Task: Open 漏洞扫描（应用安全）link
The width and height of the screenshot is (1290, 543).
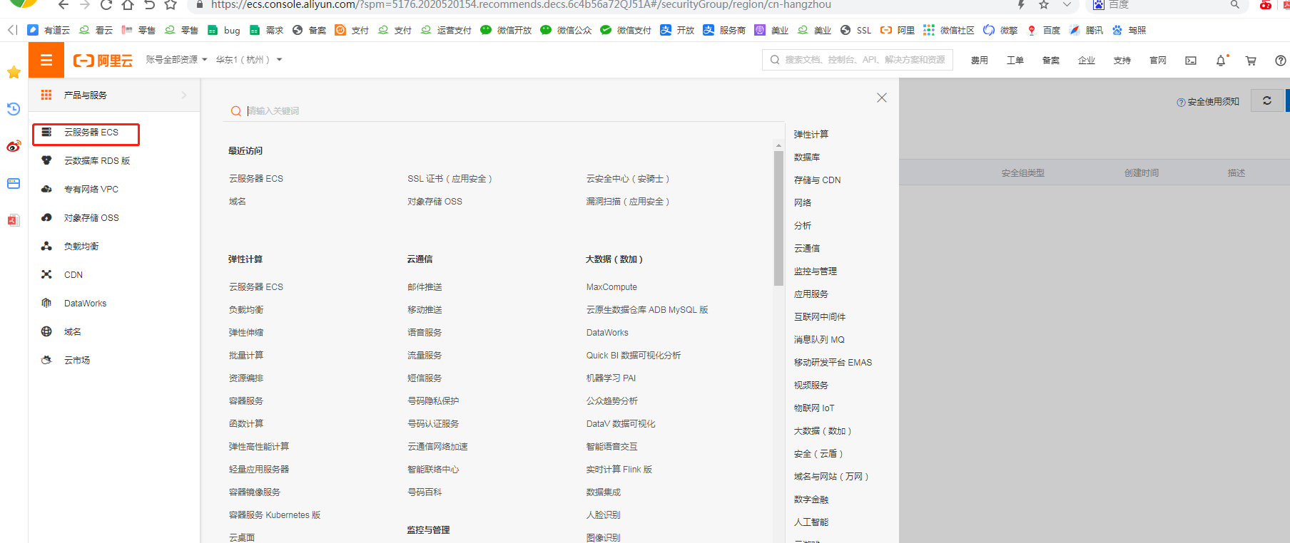Action: tap(628, 201)
